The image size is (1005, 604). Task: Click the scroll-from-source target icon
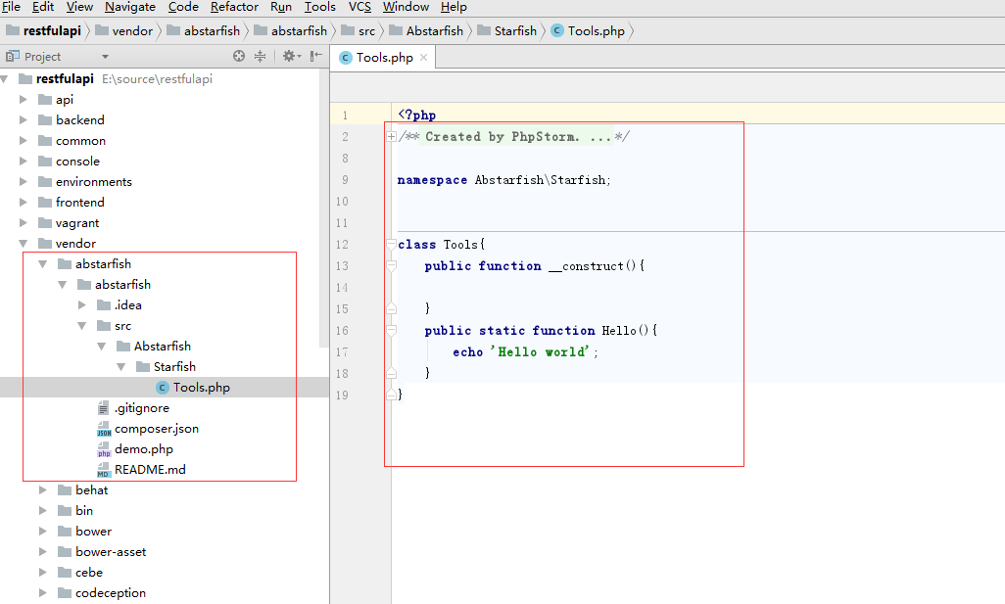click(238, 56)
